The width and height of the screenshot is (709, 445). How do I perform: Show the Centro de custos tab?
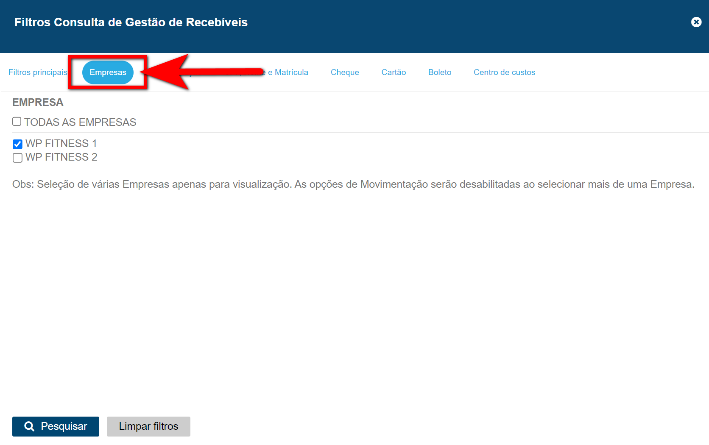click(504, 72)
